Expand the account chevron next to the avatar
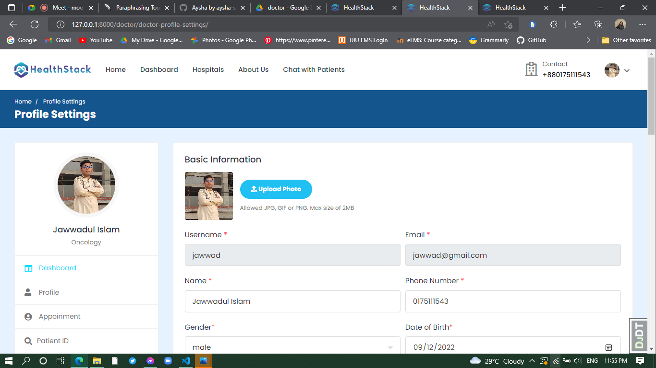656x368 pixels. [627, 70]
